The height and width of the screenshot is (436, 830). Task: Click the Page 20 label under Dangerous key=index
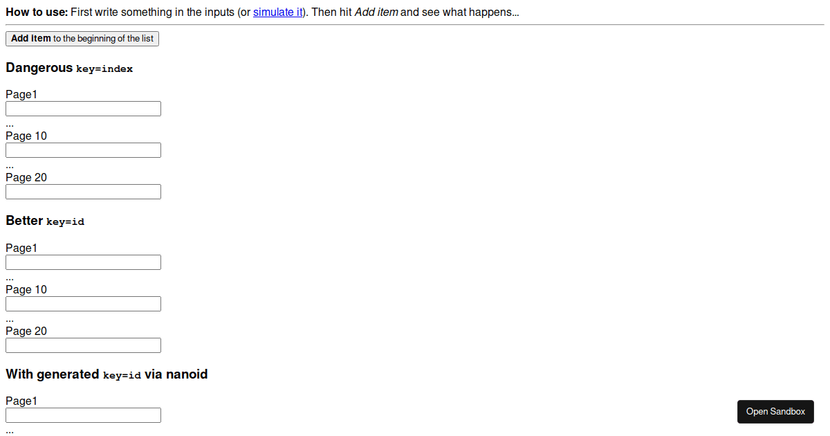coord(26,178)
